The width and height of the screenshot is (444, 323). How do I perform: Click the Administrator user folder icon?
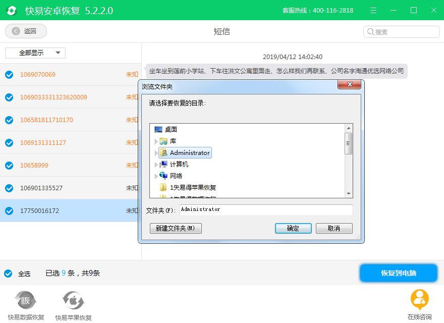(x=163, y=153)
